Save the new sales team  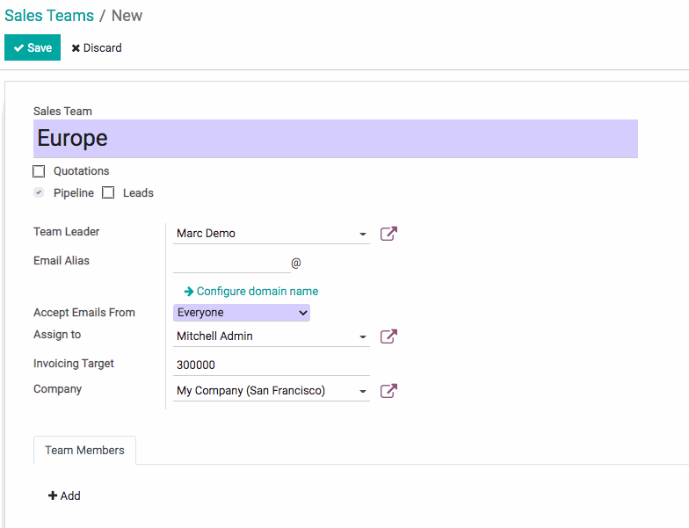(x=33, y=48)
